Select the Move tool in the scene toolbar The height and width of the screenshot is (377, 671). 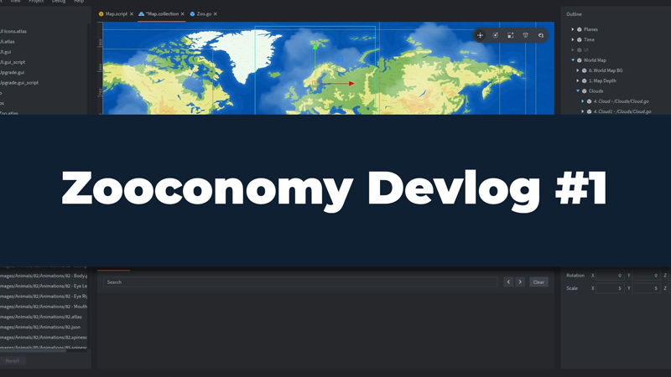481,35
